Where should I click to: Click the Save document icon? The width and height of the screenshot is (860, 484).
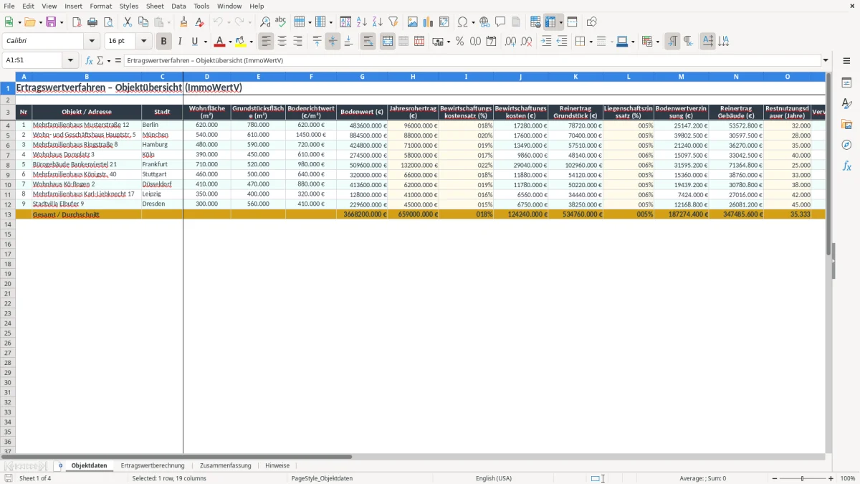pos(51,22)
